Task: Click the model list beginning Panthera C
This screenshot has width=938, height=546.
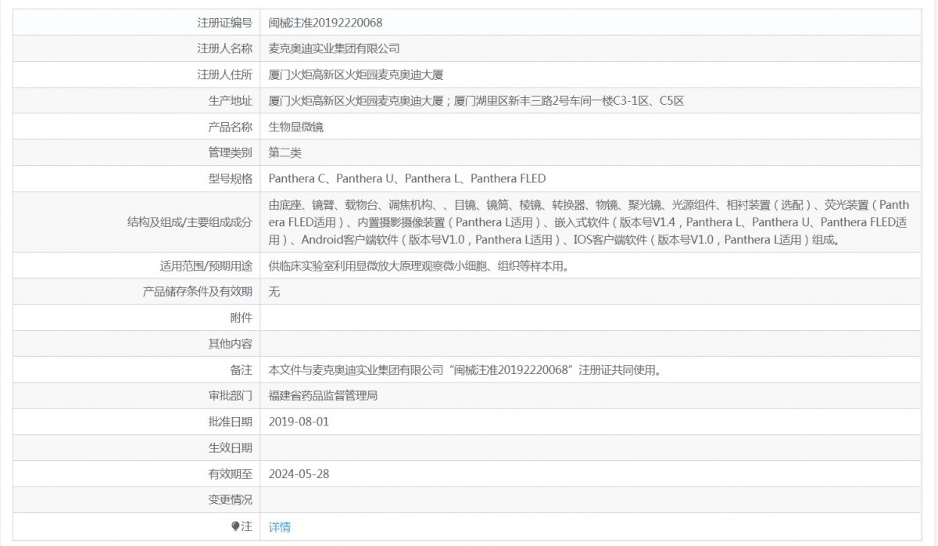Action: point(406,178)
